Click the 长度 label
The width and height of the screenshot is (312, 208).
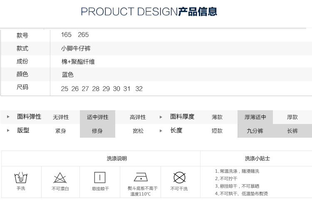tap(176, 130)
